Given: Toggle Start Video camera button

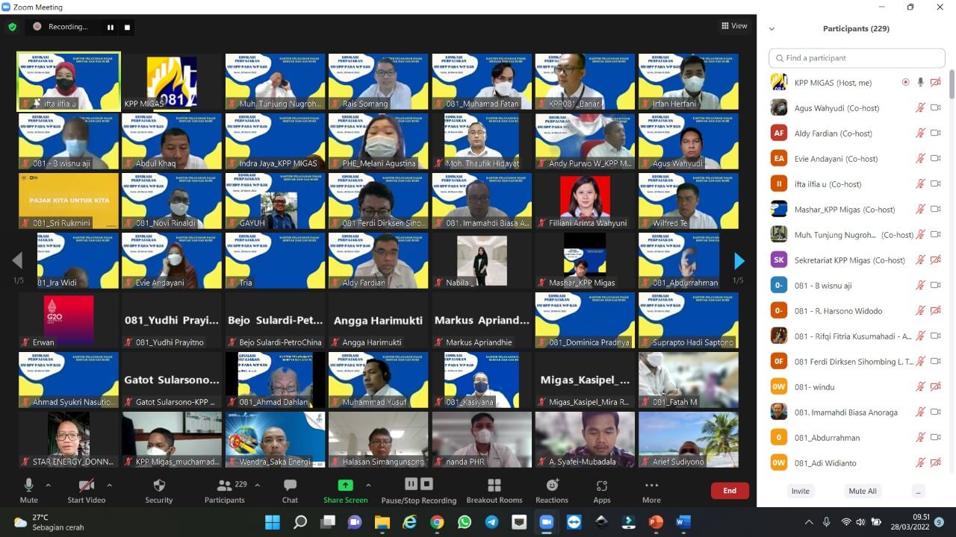Looking at the screenshot, I should (86, 490).
